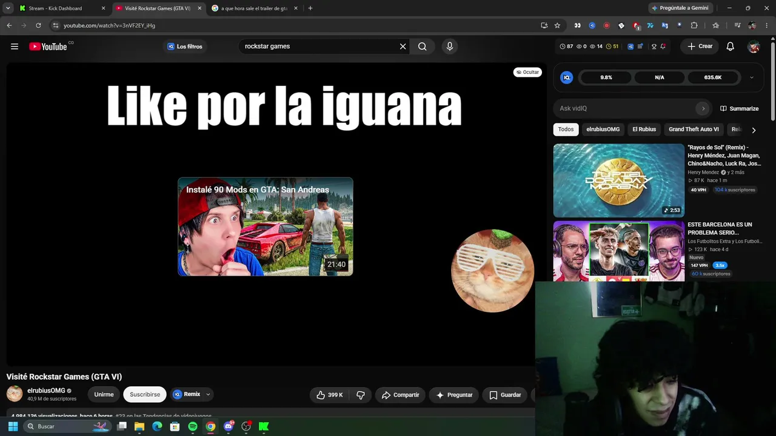Open the YouTube account avatar menu
776x436 pixels.
[x=754, y=47]
